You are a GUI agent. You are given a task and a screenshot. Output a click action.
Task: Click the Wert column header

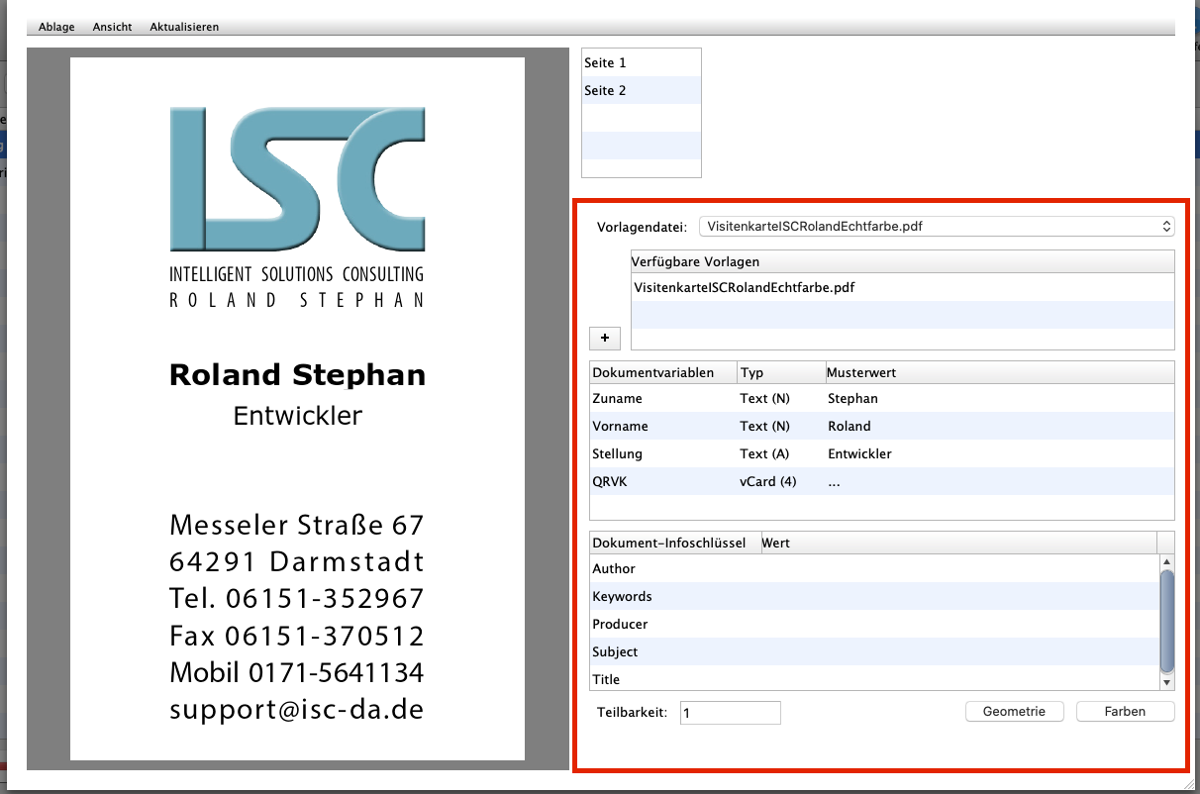click(x=957, y=543)
